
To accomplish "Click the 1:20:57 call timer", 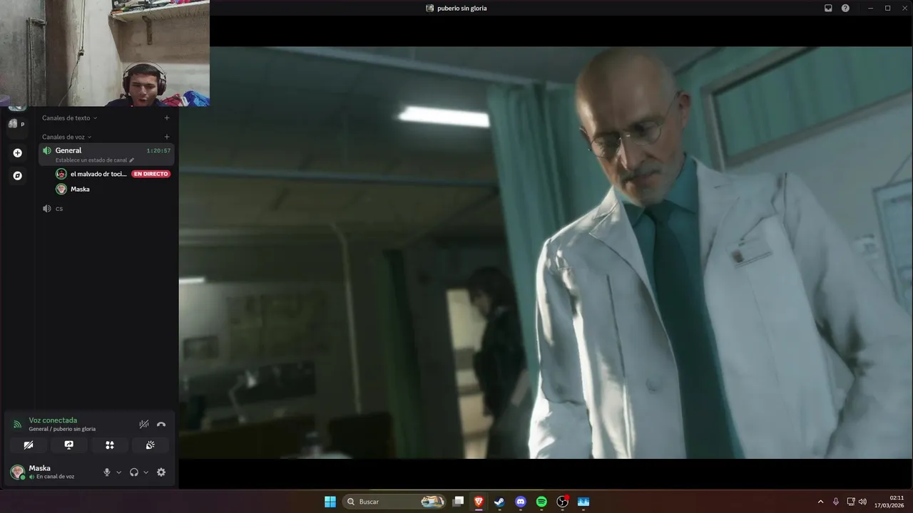I will pos(158,151).
